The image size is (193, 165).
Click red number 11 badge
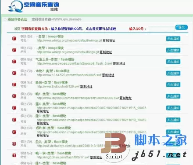pyautogui.click(x=14, y=155)
